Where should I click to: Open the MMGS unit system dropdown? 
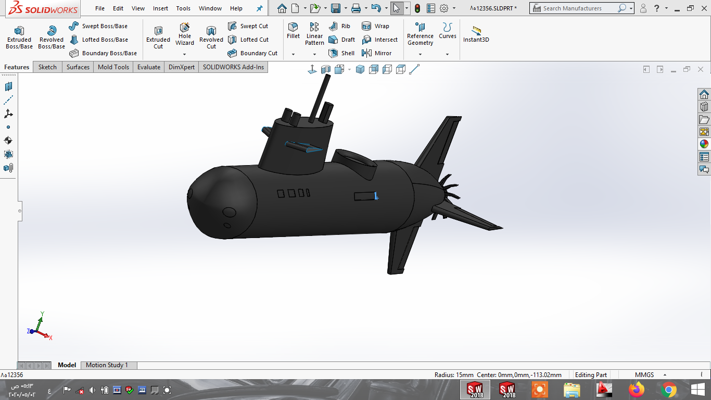(x=665, y=375)
